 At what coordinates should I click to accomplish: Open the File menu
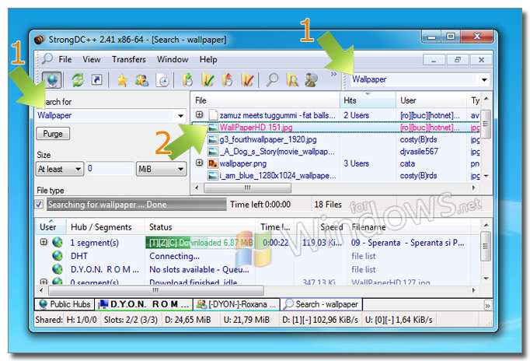[65, 60]
